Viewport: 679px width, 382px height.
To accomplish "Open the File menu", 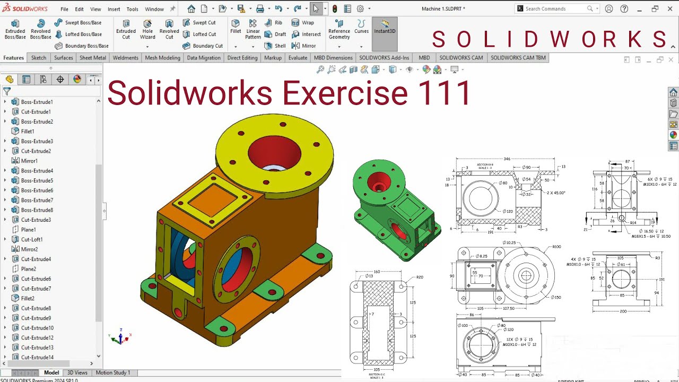I will (64, 9).
